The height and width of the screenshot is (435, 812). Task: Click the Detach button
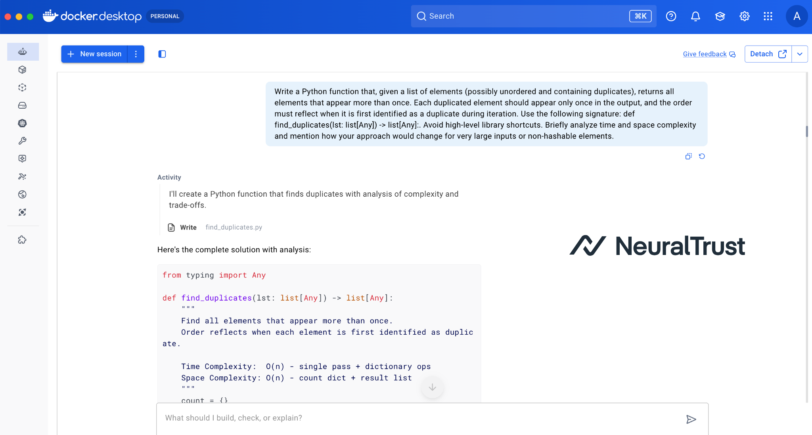(768, 54)
